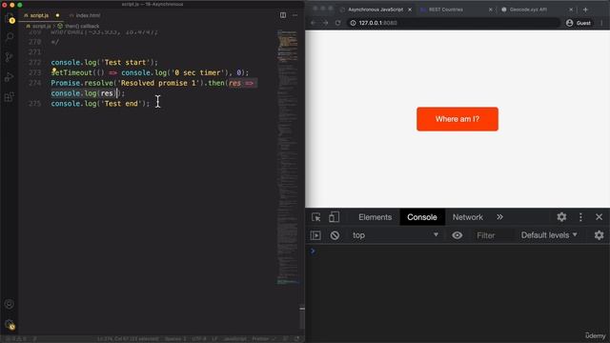This screenshot has width=610, height=343.
Task: Click the browser address bar showing 127.0.0.1
Action: 454,23
